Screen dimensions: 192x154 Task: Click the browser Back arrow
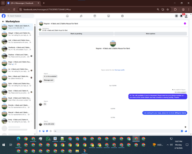3,10
